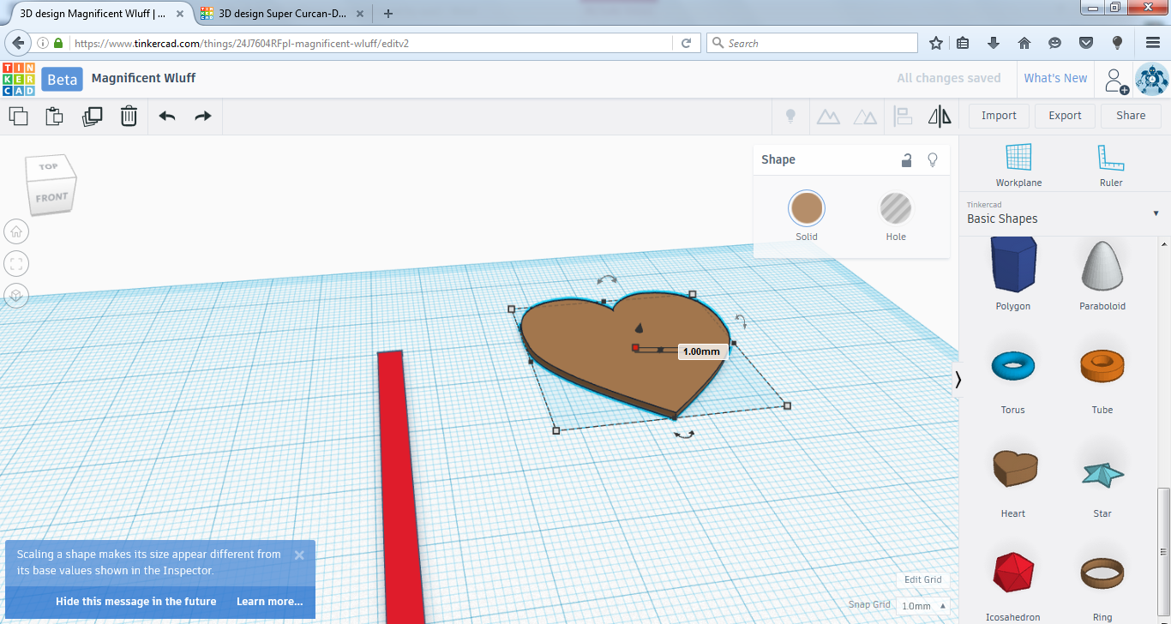
Task: Click the Import button
Action: [999, 116]
